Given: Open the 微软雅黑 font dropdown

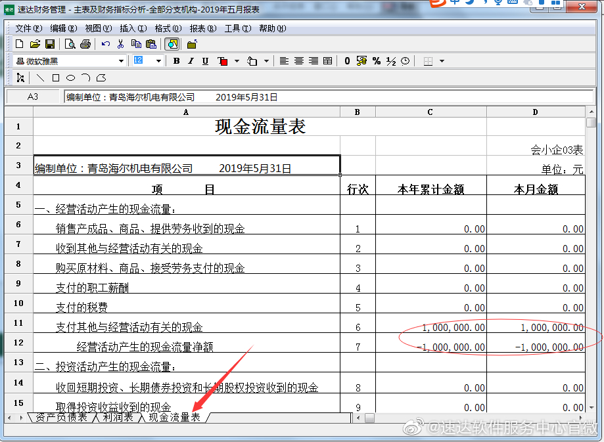Looking at the screenshot, I should click(x=121, y=61).
